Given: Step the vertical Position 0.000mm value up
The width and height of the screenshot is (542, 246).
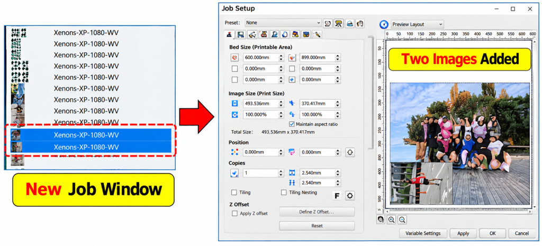Looking at the screenshot, I should point(338,150).
